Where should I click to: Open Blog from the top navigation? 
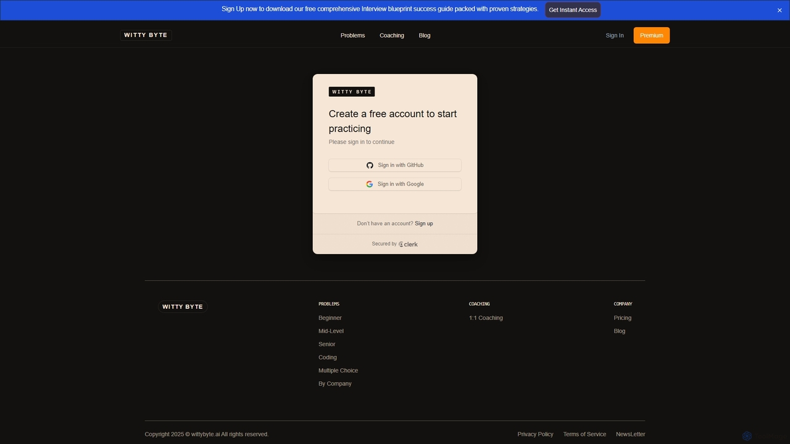[425, 36]
